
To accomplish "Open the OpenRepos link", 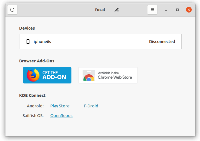I will coord(61,116).
